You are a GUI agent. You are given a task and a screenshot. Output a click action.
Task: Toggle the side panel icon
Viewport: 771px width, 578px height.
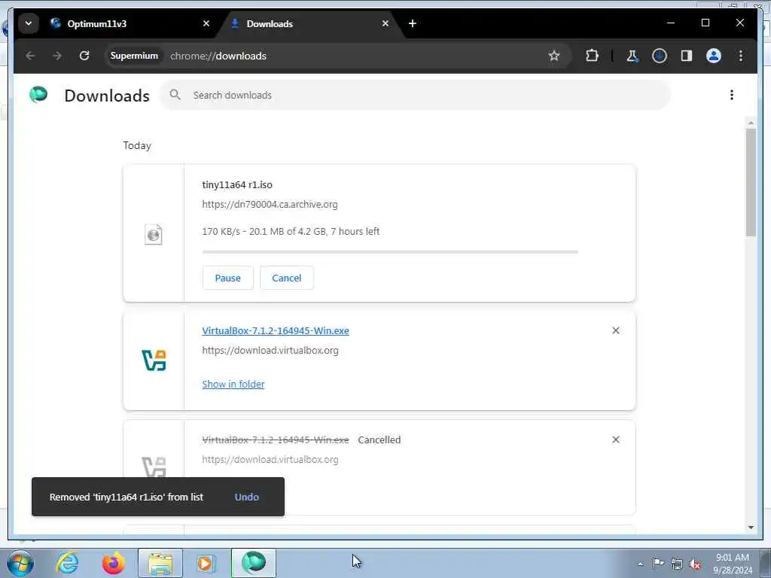click(x=687, y=56)
